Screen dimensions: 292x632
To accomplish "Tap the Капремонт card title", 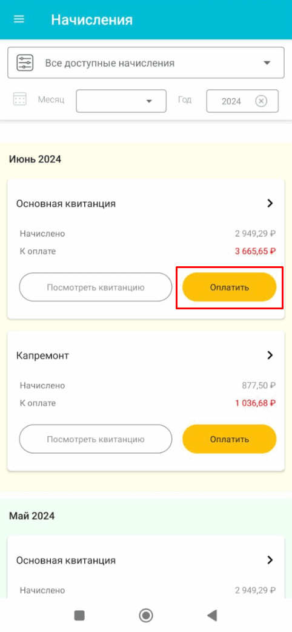I will 42,355.
